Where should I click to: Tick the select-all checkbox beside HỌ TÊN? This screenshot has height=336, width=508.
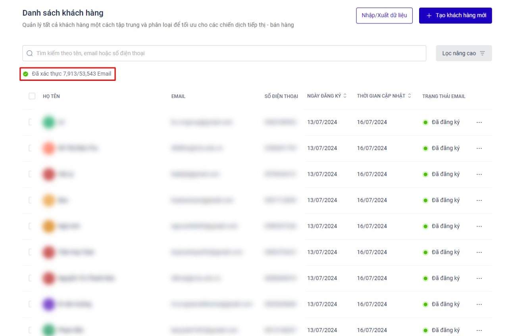point(32,96)
